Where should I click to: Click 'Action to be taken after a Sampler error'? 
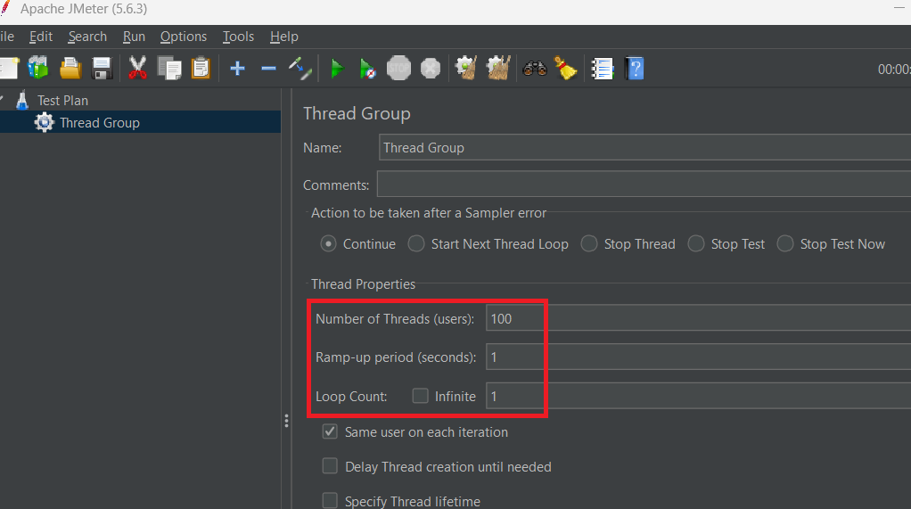click(x=429, y=213)
